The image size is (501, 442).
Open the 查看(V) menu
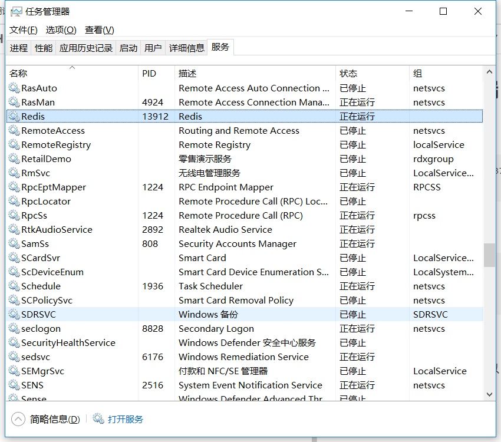tap(100, 30)
